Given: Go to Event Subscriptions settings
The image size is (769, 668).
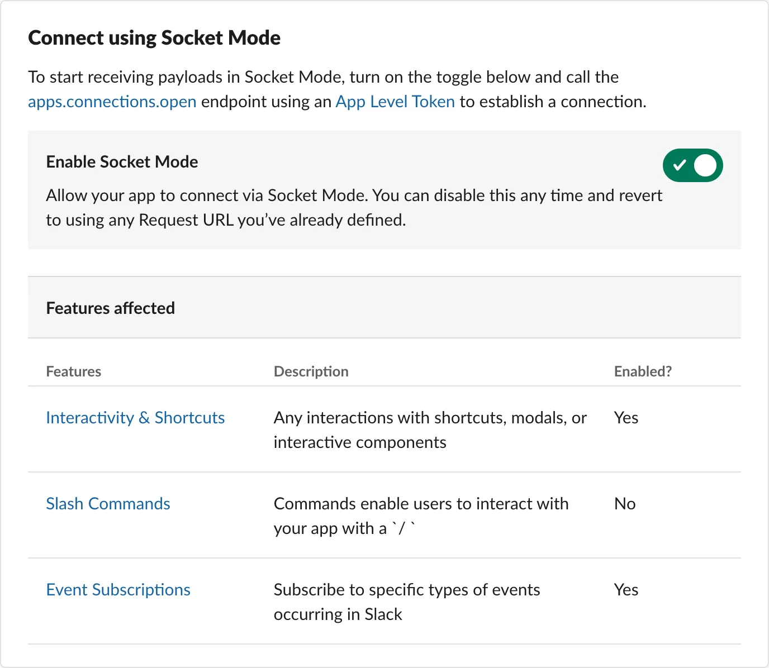Looking at the screenshot, I should coord(118,590).
